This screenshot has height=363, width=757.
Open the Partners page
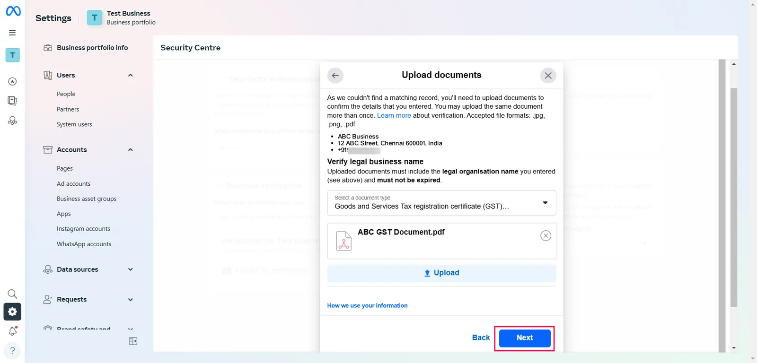tap(68, 109)
